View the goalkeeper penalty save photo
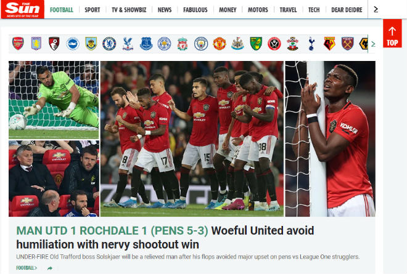This screenshot has height=274, width=407. coord(54,100)
